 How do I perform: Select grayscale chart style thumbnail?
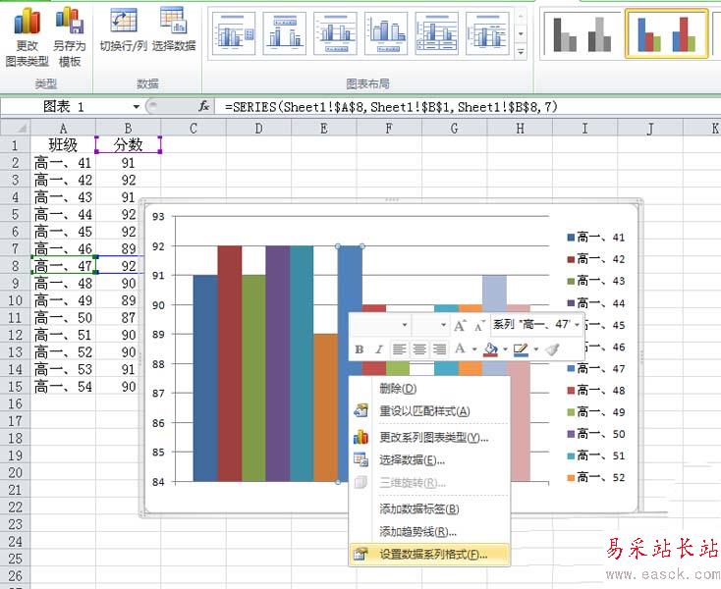coord(582,33)
